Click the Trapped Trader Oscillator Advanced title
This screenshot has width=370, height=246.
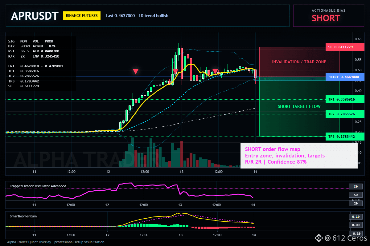(x=38, y=186)
